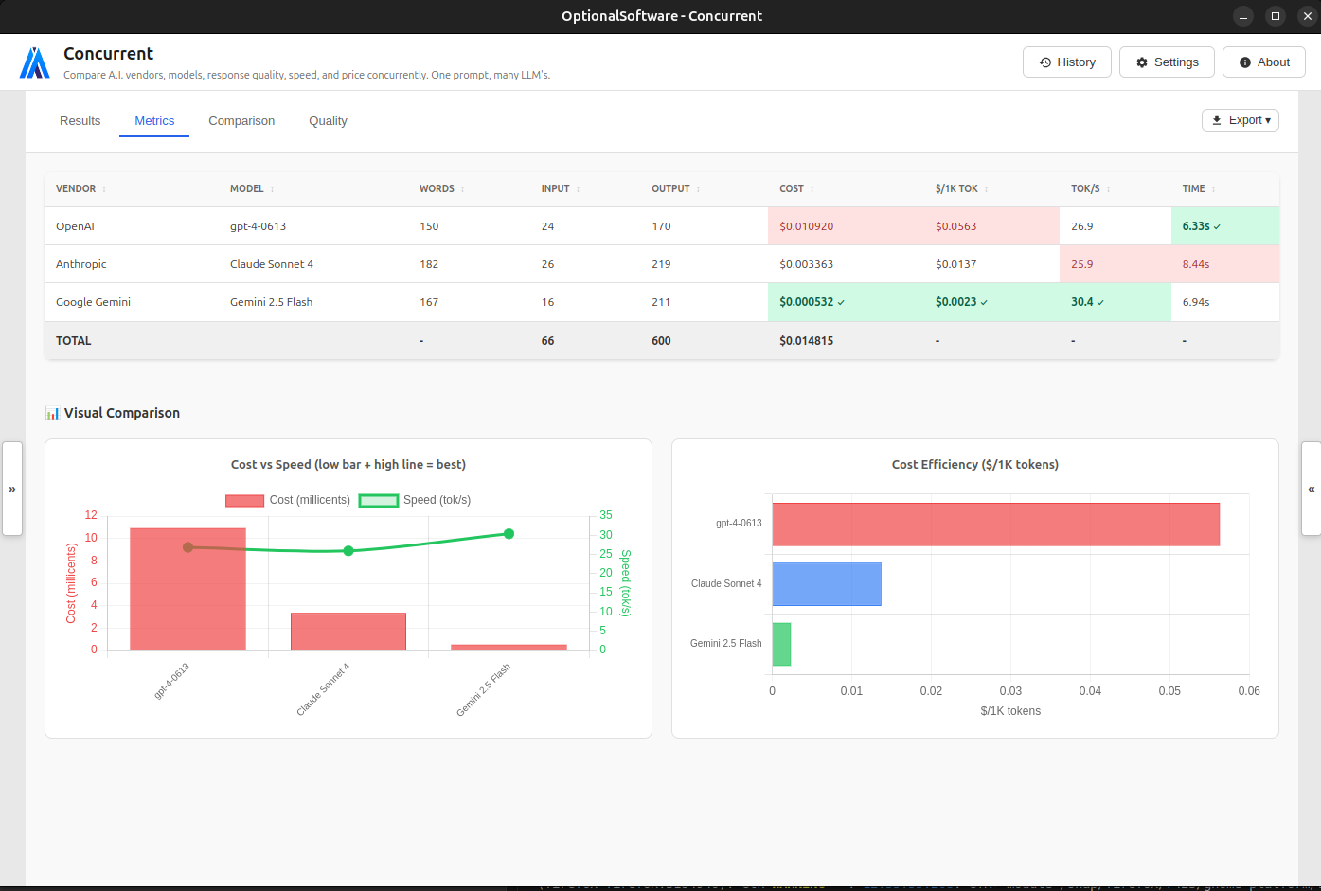The height and width of the screenshot is (891, 1321).
Task: Expand the left side panel chevron
Action: point(12,489)
